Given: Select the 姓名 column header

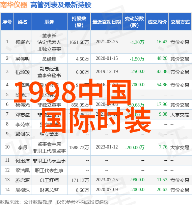Looking at the screenshot, I should point(22,22).
